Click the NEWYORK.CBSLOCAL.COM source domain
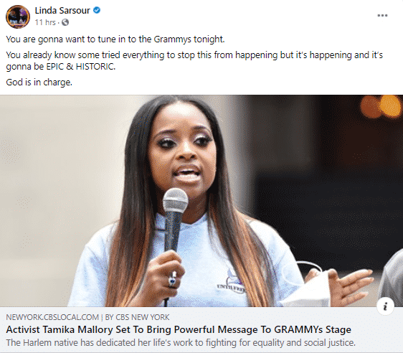The height and width of the screenshot is (353, 403). pos(52,317)
